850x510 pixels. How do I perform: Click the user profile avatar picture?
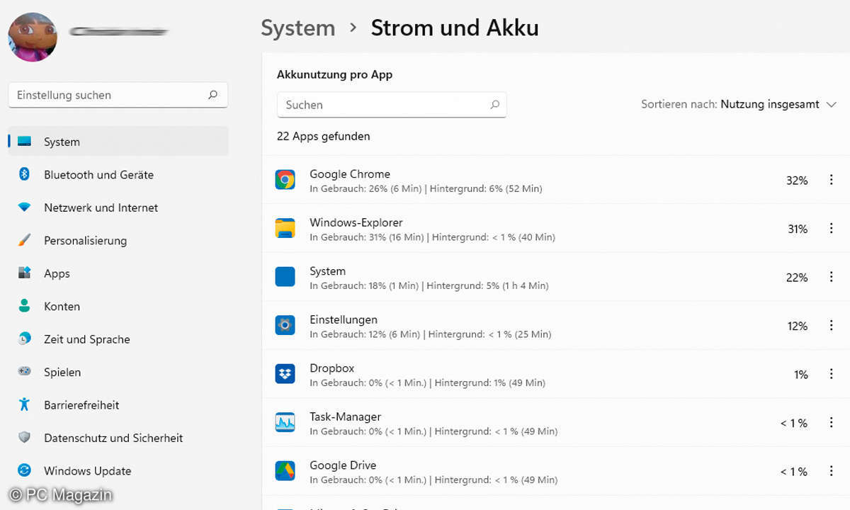pyautogui.click(x=33, y=37)
